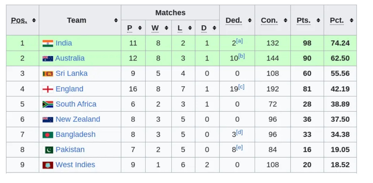Open the Sri Lanka team link
Viewport: 373px width, 183px height.
tap(72, 73)
